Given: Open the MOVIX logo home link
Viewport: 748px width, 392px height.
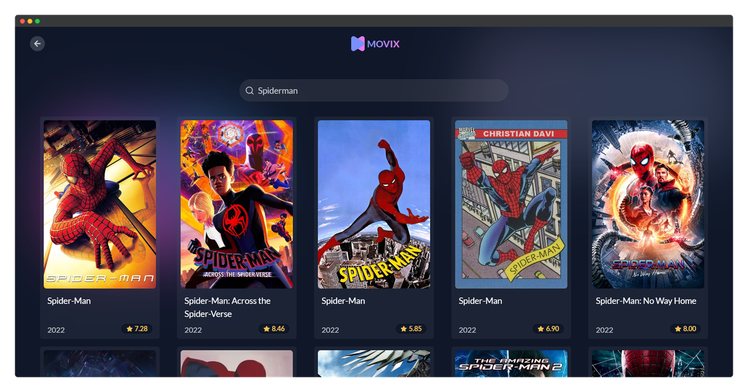Looking at the screenshot, I should [375, 44].
